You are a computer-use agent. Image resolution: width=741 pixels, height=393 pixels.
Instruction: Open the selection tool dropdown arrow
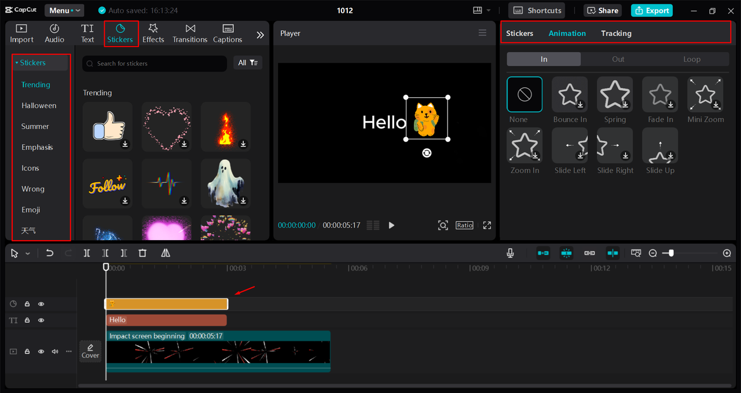28,254
